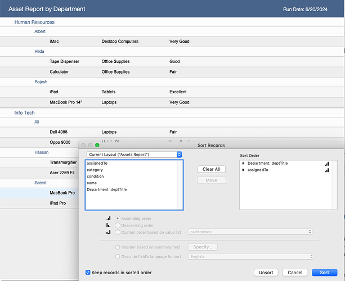The width and height of the screenshot is (345, 281).
Task: Click the Ascending order bar icon
Action: point(108,219)
